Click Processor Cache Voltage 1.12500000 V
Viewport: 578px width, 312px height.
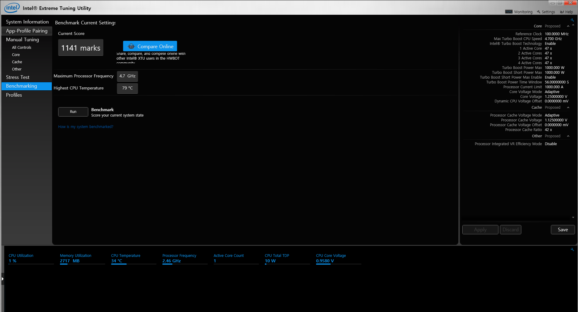point(556,120)
